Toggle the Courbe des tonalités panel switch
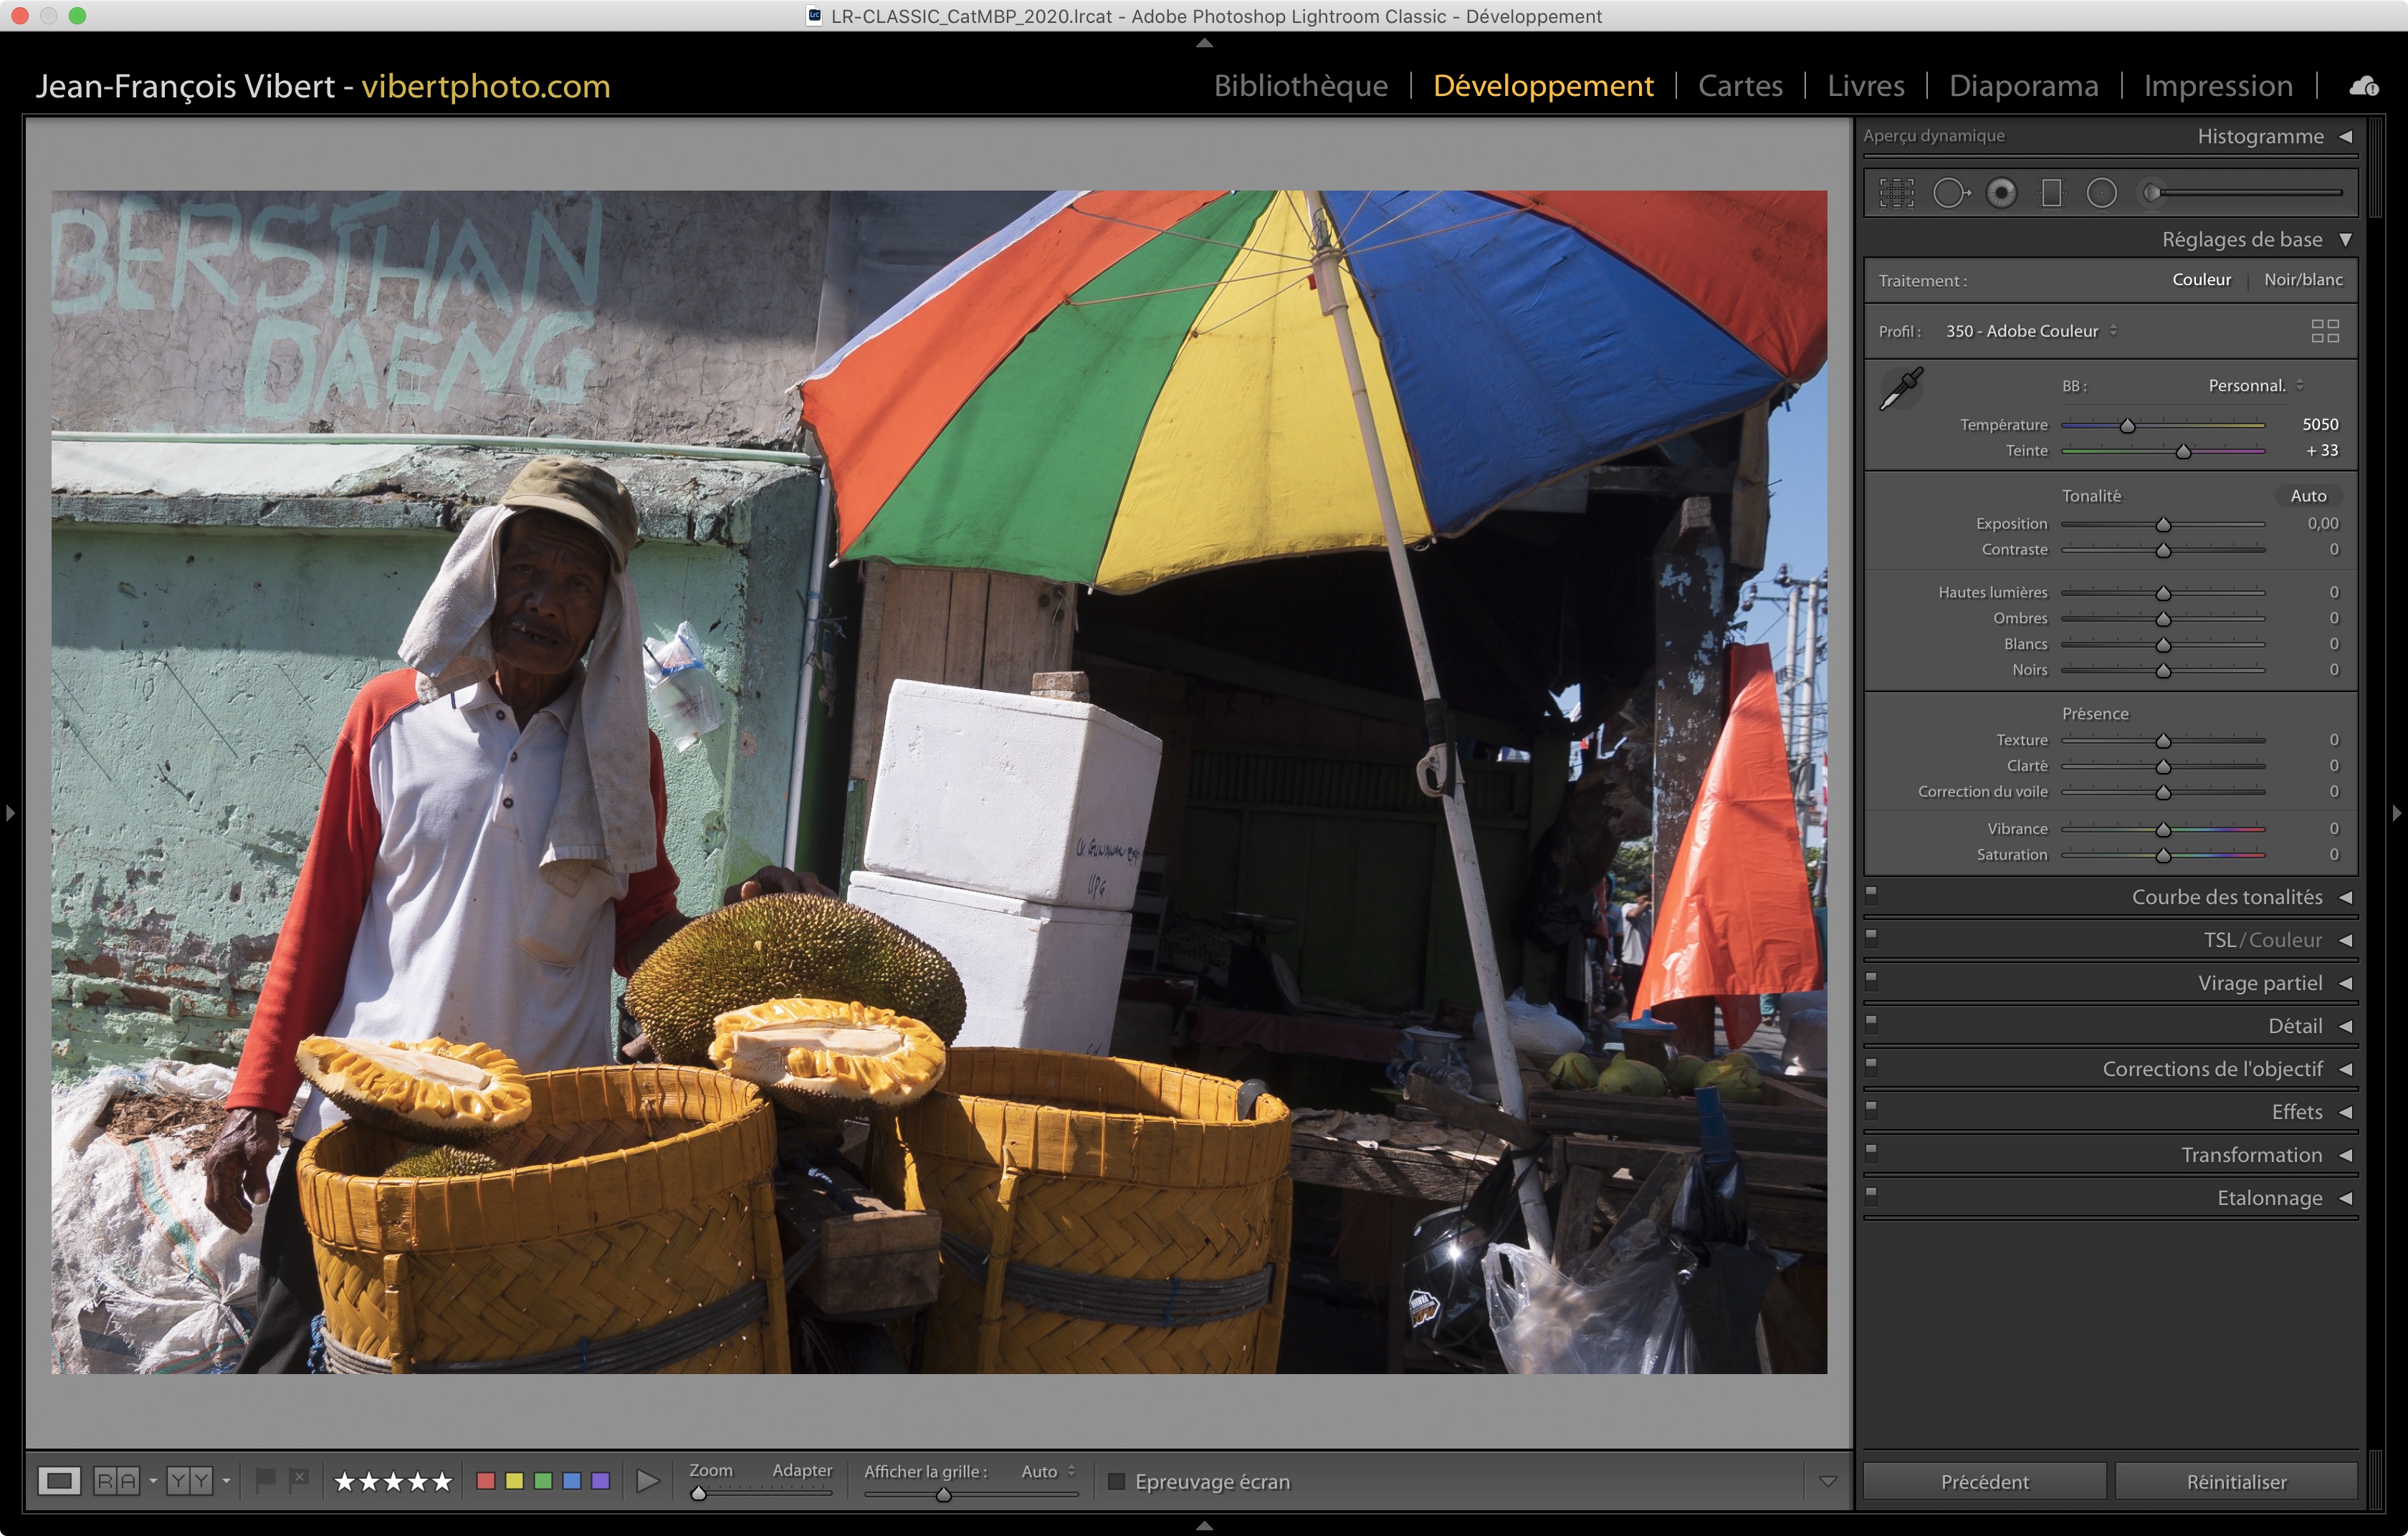The image size is (2408, 1536). click(x=1871, y=894)
